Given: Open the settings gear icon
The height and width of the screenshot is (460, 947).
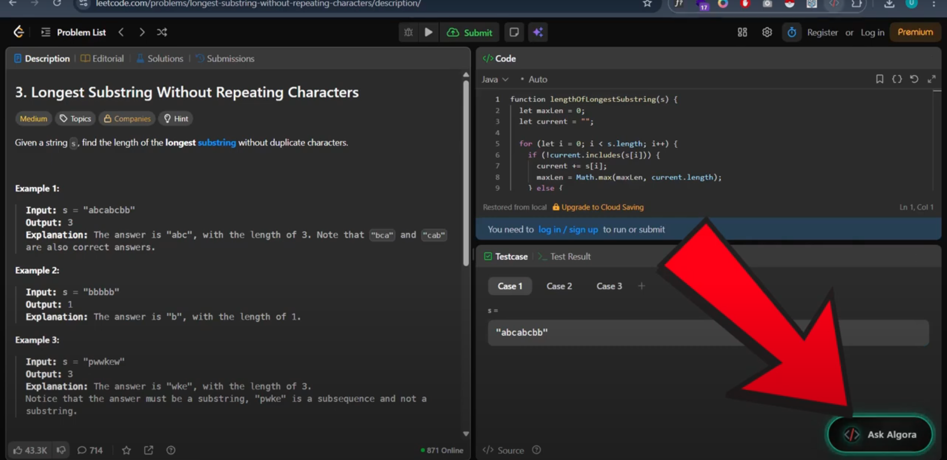Looking at the screenshot, I should [767, 32].
